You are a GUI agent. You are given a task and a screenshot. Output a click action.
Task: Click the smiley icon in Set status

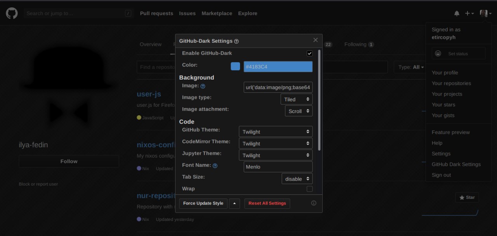click(438, 54)
